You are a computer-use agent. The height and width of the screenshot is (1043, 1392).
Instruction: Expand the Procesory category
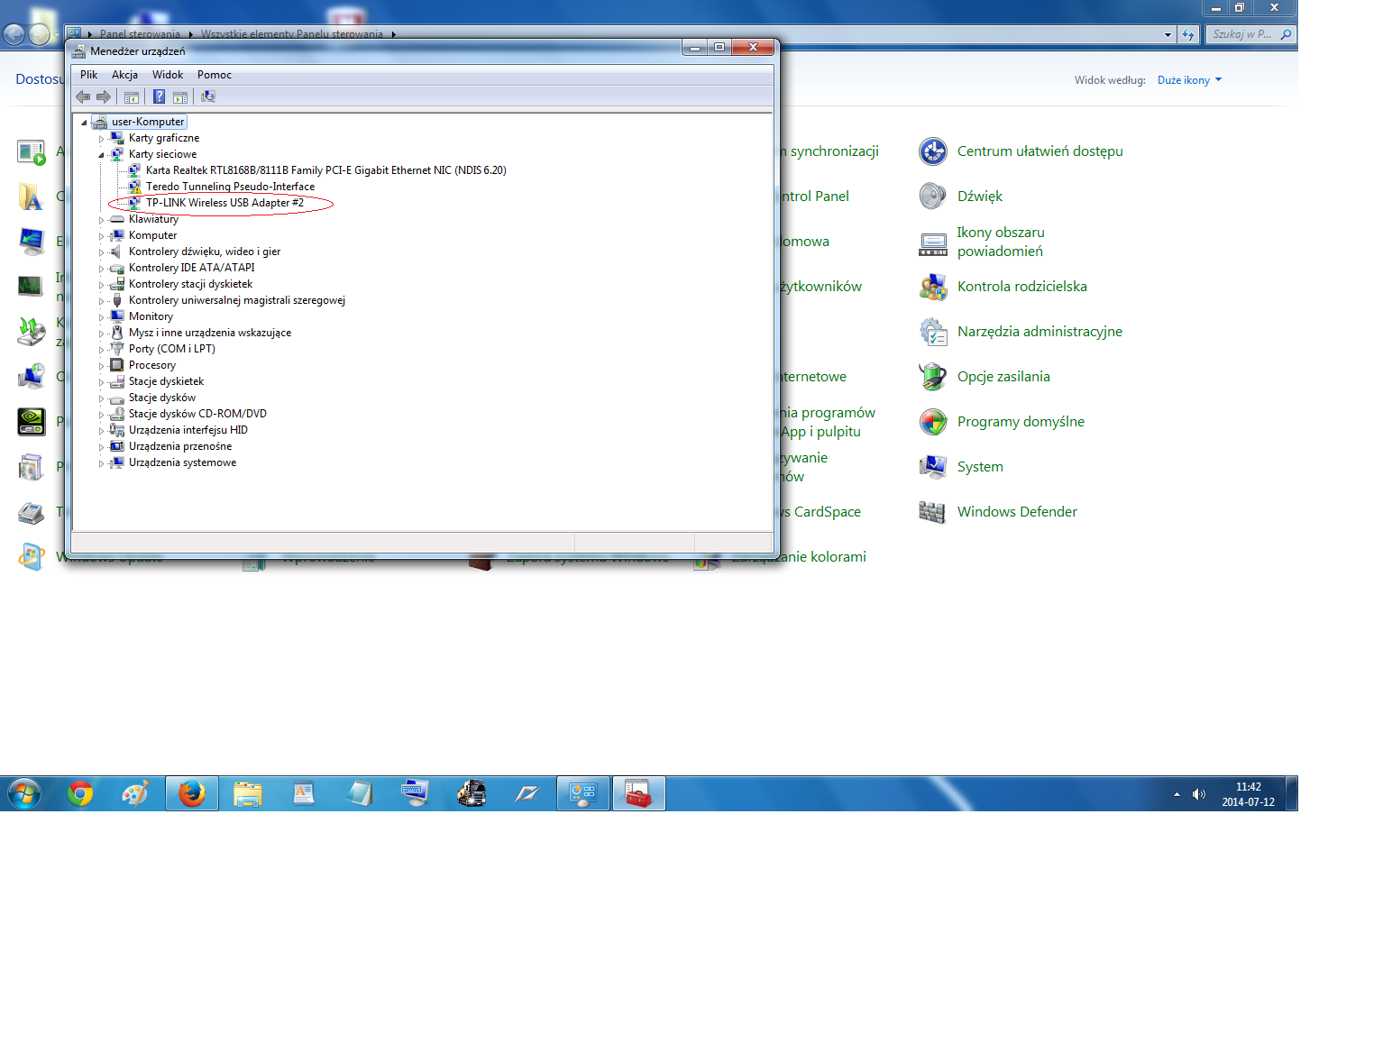point(101,366)
